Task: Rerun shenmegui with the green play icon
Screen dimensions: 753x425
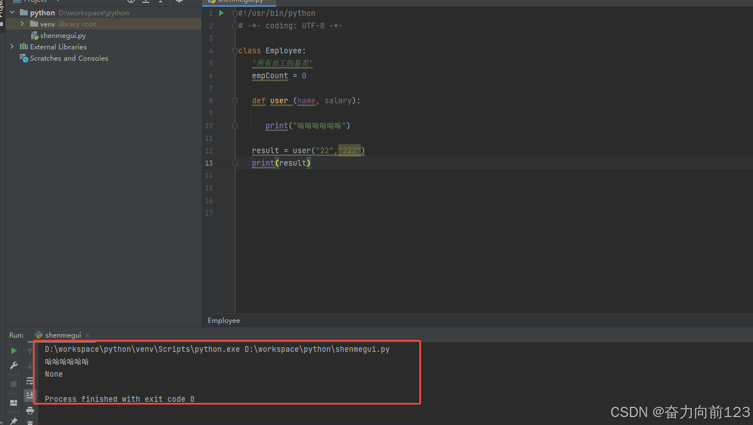Action: [x=14, y=351]
